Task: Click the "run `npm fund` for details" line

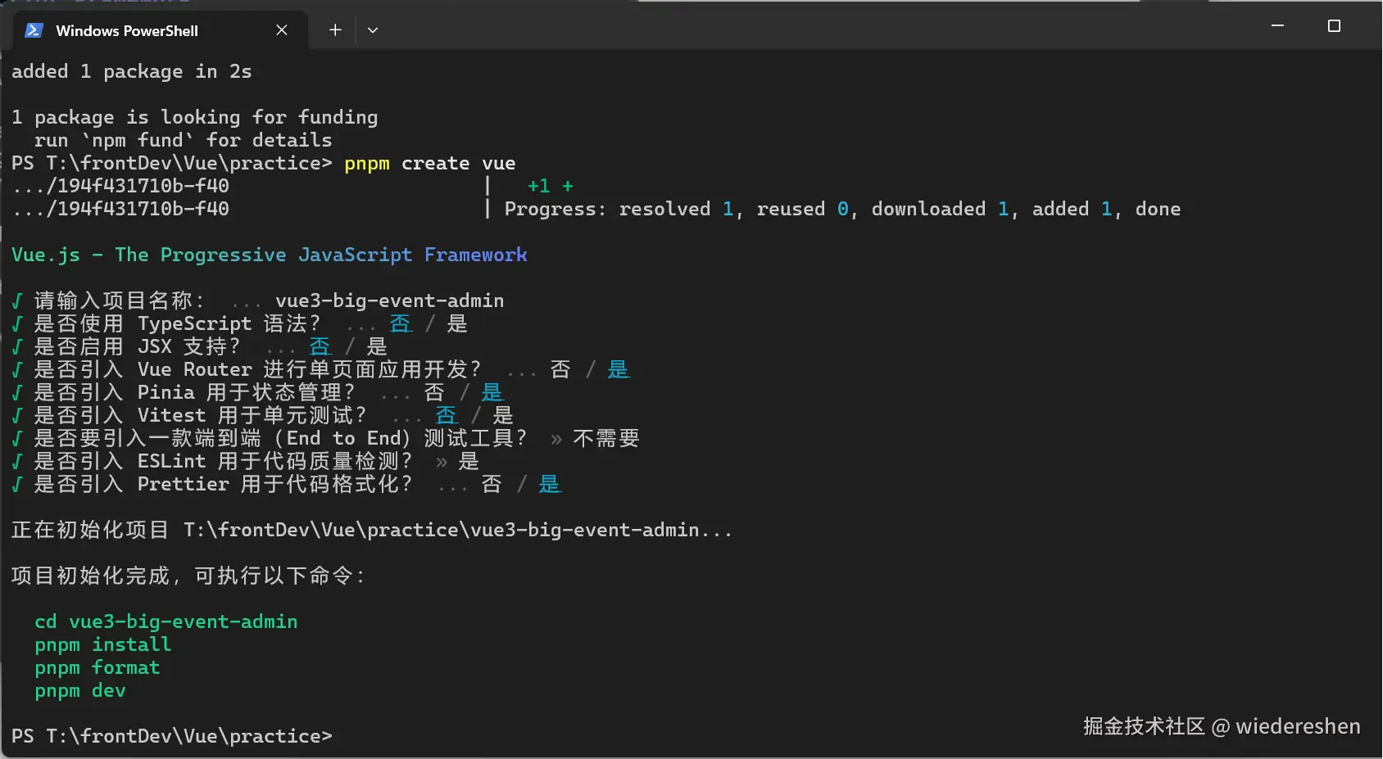Action: click(184, 141)
